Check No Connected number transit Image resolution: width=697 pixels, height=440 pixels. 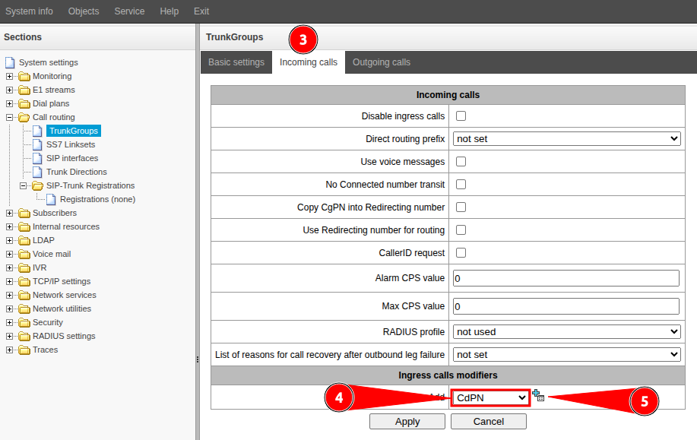(461, 184)
